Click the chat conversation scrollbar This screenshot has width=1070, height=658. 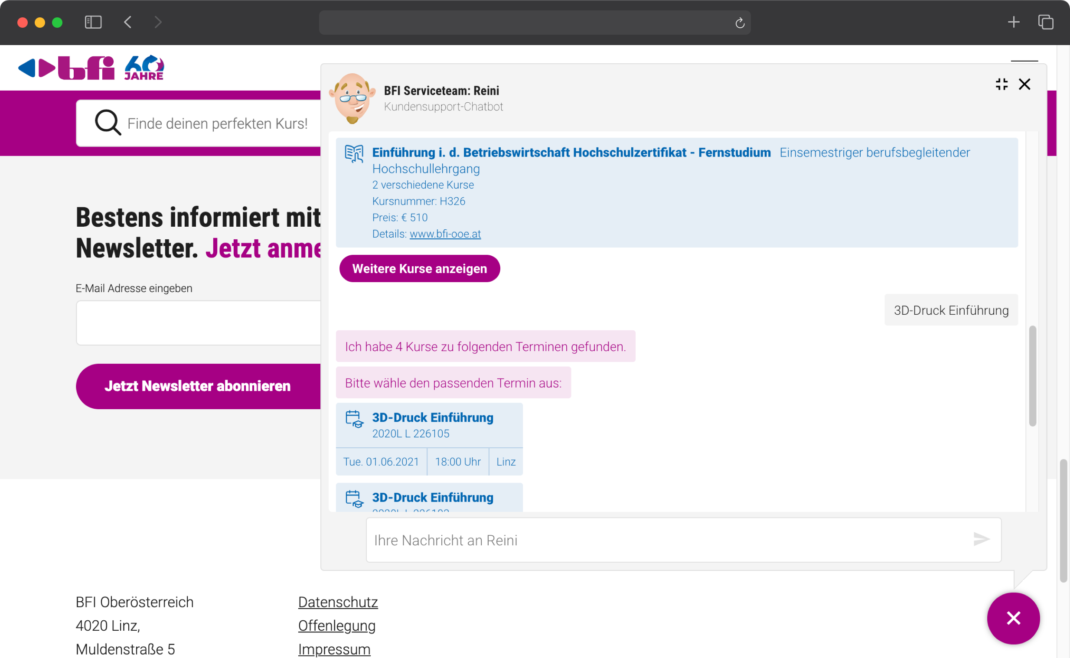point(1032,375)
